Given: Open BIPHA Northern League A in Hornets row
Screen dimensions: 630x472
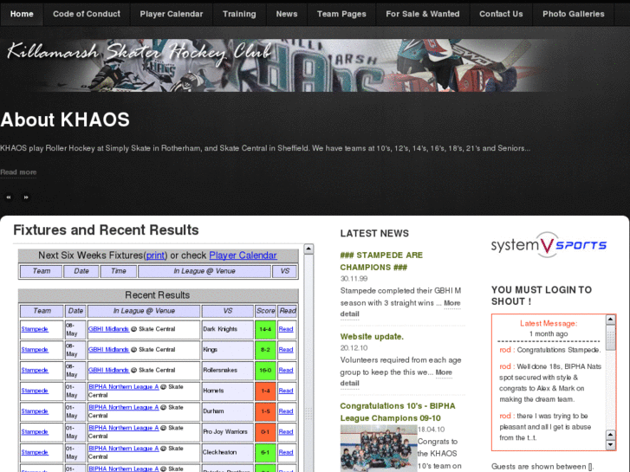Looking at the screenshot, I should point(123,387).
